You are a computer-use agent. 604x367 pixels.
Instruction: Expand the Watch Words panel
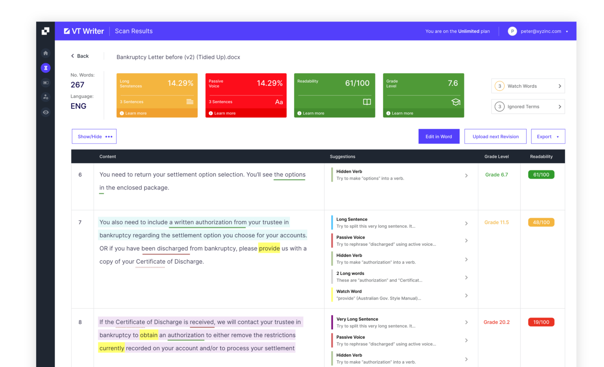click(528, 86)
